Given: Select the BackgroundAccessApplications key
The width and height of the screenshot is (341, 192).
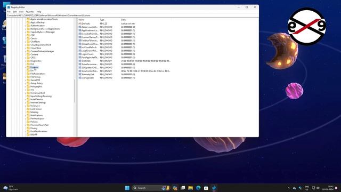Looking at the screenshot, I should pyautogui.click(x=45, y=29).
